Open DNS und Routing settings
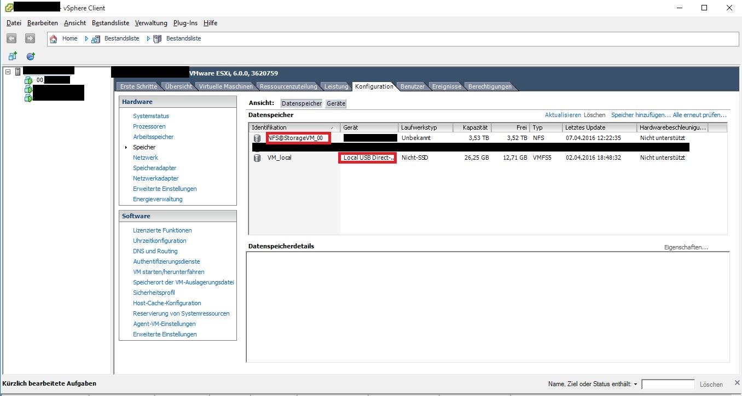742x396 pixels. click(155, 251)
